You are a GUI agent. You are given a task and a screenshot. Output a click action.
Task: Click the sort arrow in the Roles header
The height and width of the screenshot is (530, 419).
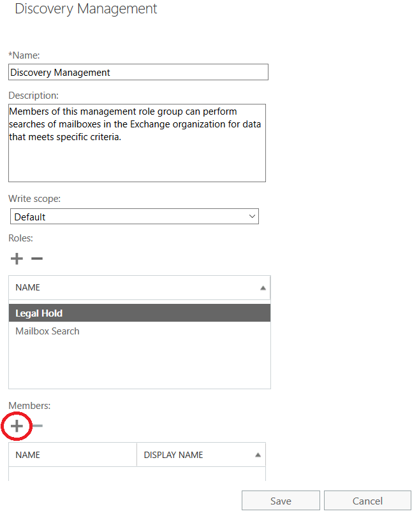263,288
